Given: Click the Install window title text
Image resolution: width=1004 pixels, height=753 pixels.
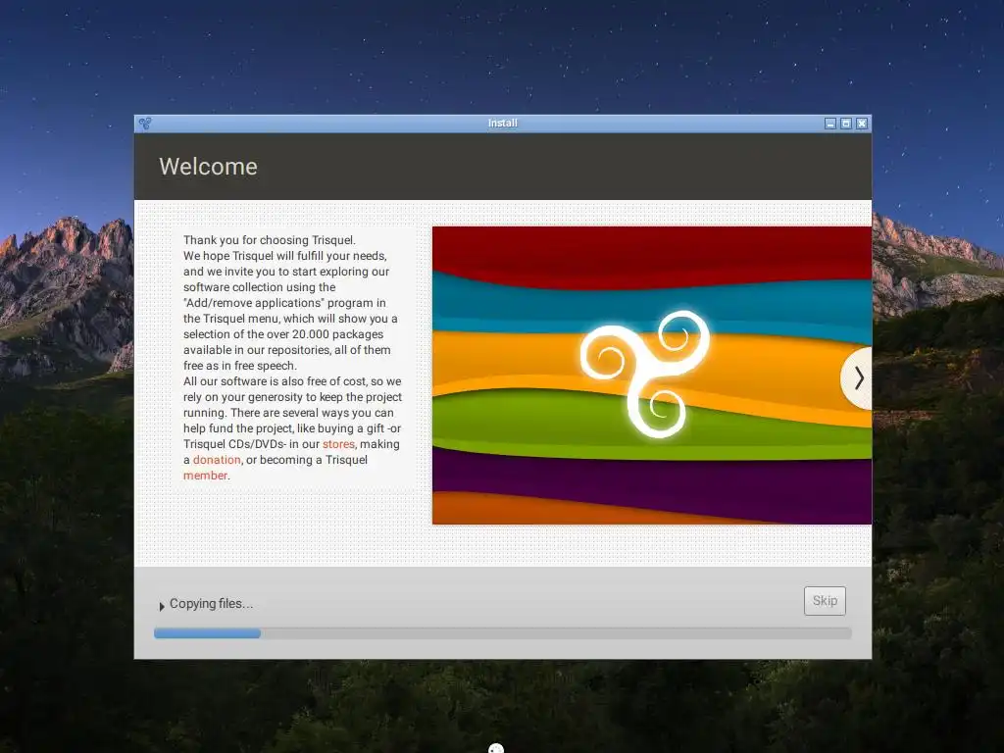Looking at the screenshot, I should pyautogui.click(x=503, y=123).
